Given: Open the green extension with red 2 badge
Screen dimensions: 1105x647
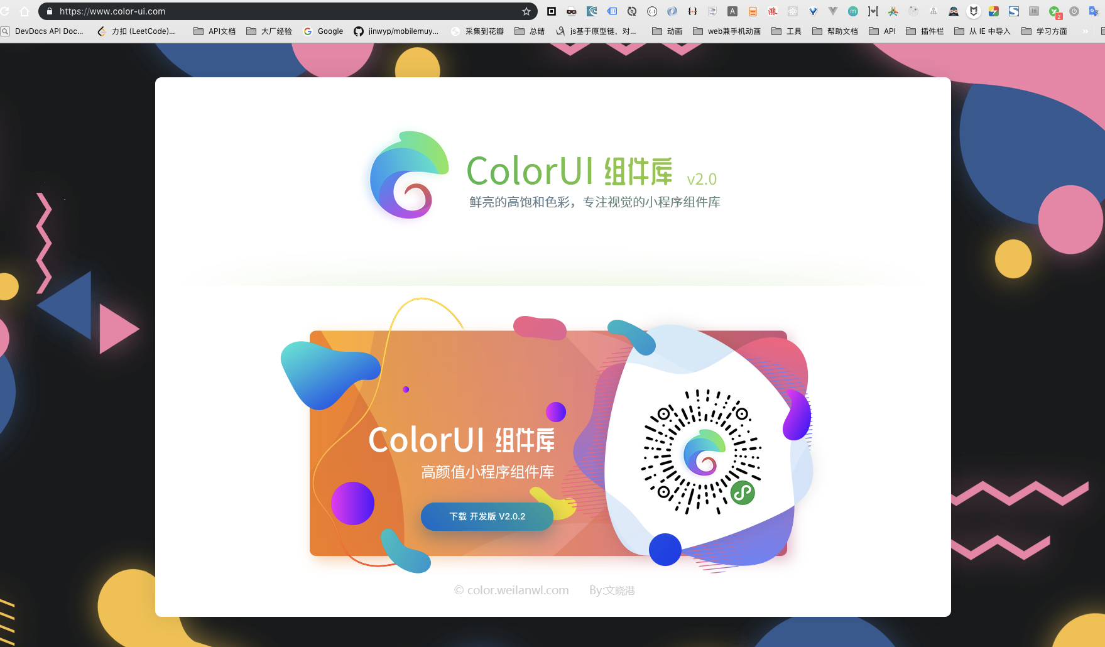Looking at the screenshot, I should tap(1055, 12).
